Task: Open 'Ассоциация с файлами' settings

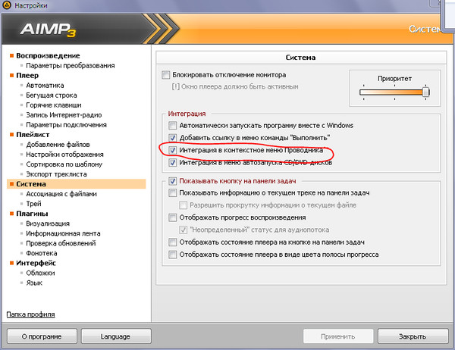Action: [x=61, y=194]
